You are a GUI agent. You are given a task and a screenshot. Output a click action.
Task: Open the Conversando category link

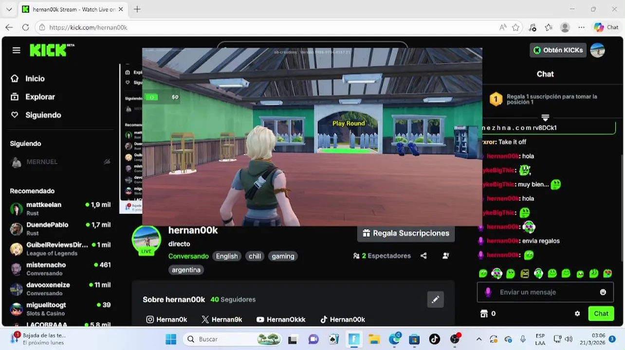pyautogui.click(x=188, y=256)
